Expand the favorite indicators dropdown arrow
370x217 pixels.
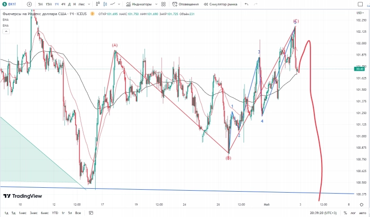pos(156,4)
